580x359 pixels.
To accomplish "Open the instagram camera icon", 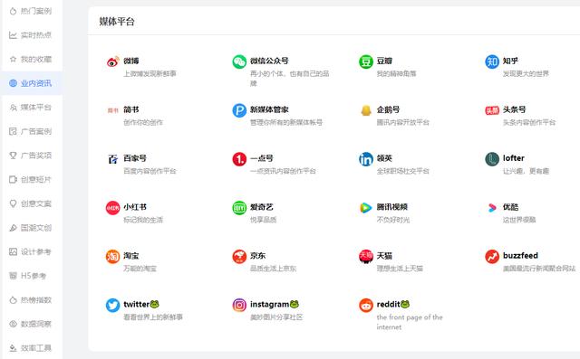I will tap(239, 305).
